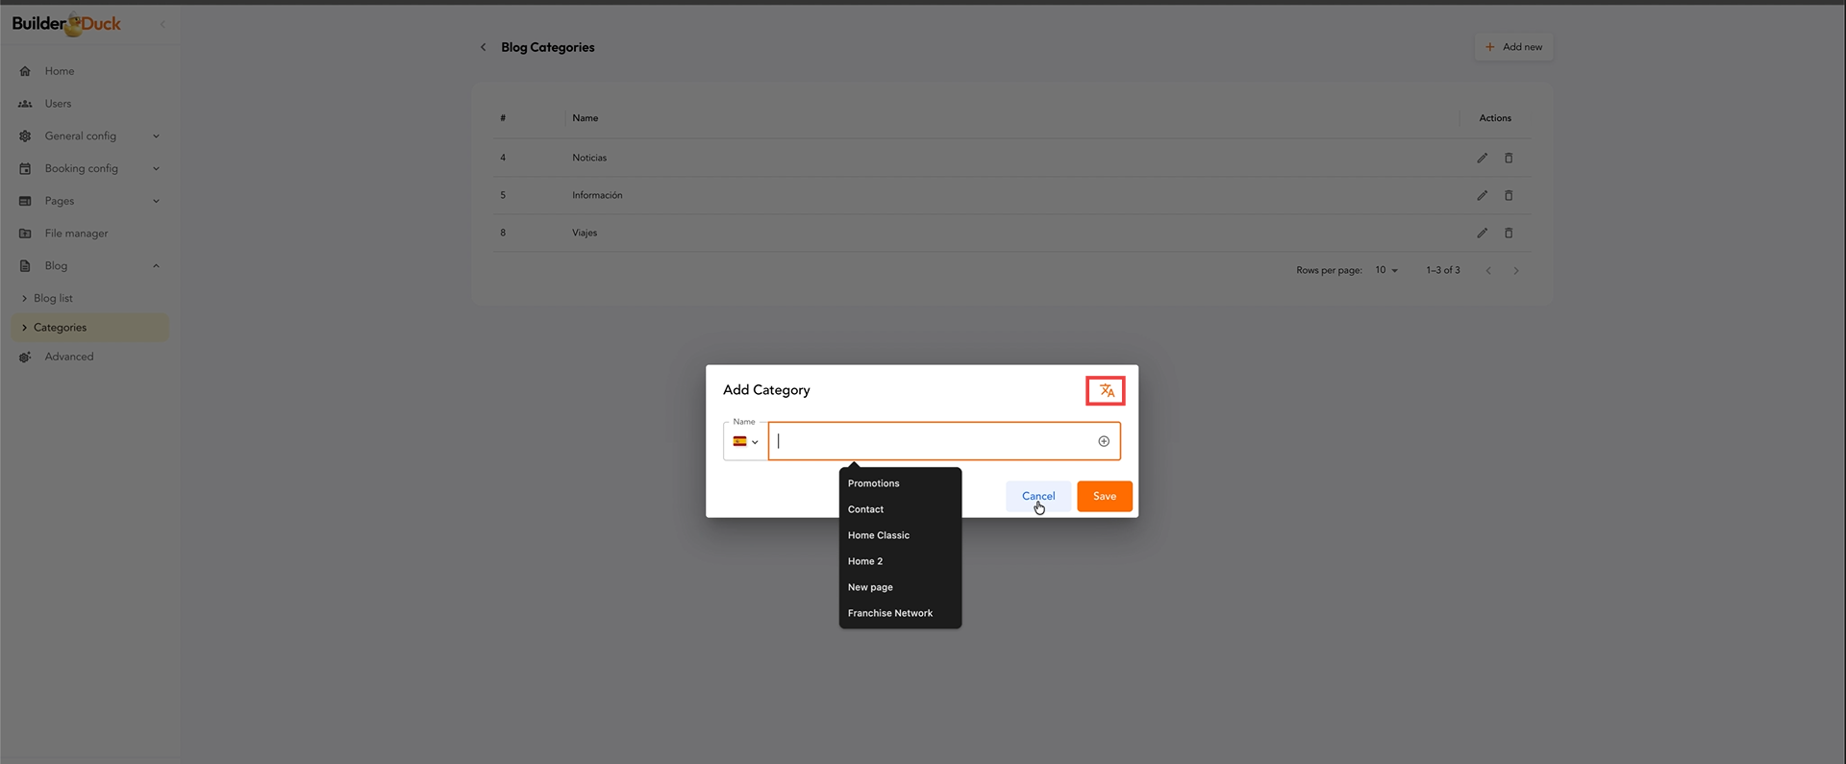The image size is (1846, 764).
Task: Click the Add new button
Action: [x=1513, y=47]
